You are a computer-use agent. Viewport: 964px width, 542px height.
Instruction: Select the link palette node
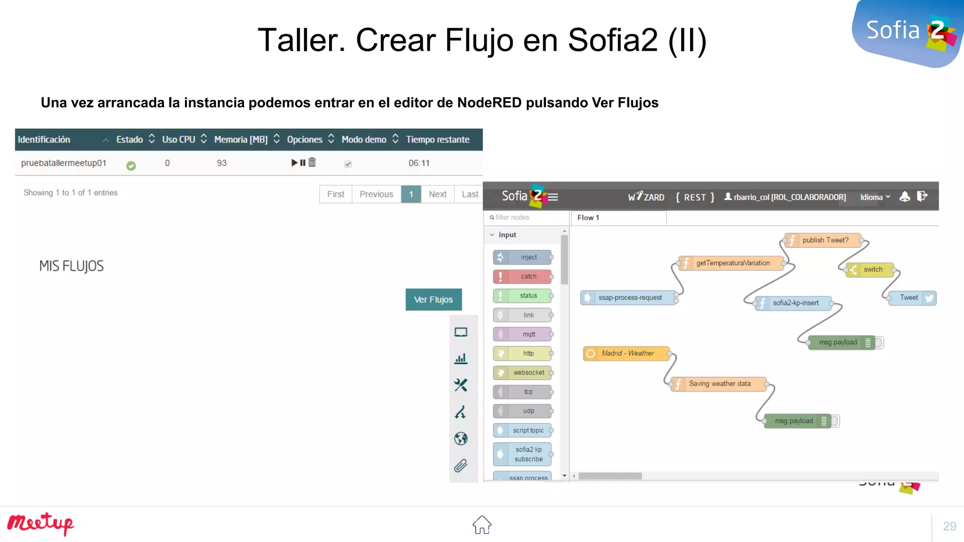522,315
